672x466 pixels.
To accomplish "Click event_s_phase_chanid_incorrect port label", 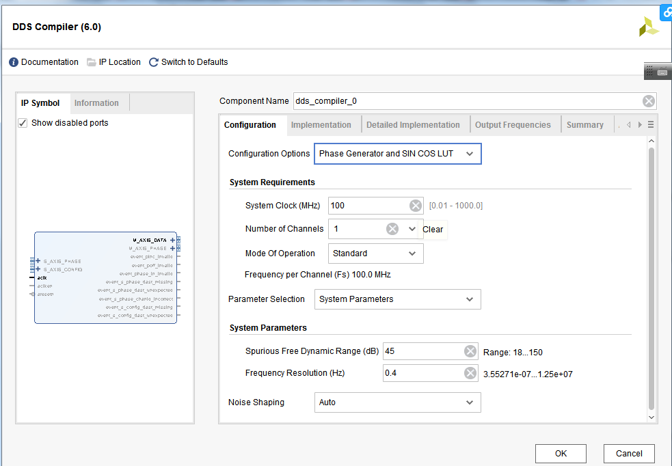I will [x=136, y=299].
